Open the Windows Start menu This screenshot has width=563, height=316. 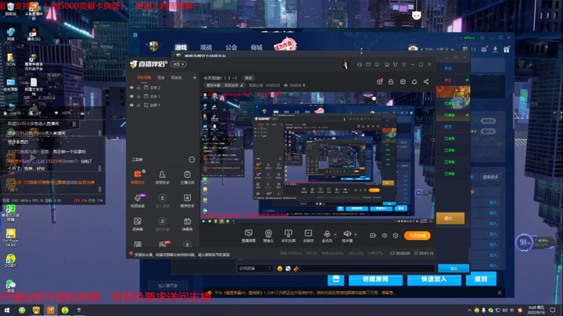(x=6, y=310)
